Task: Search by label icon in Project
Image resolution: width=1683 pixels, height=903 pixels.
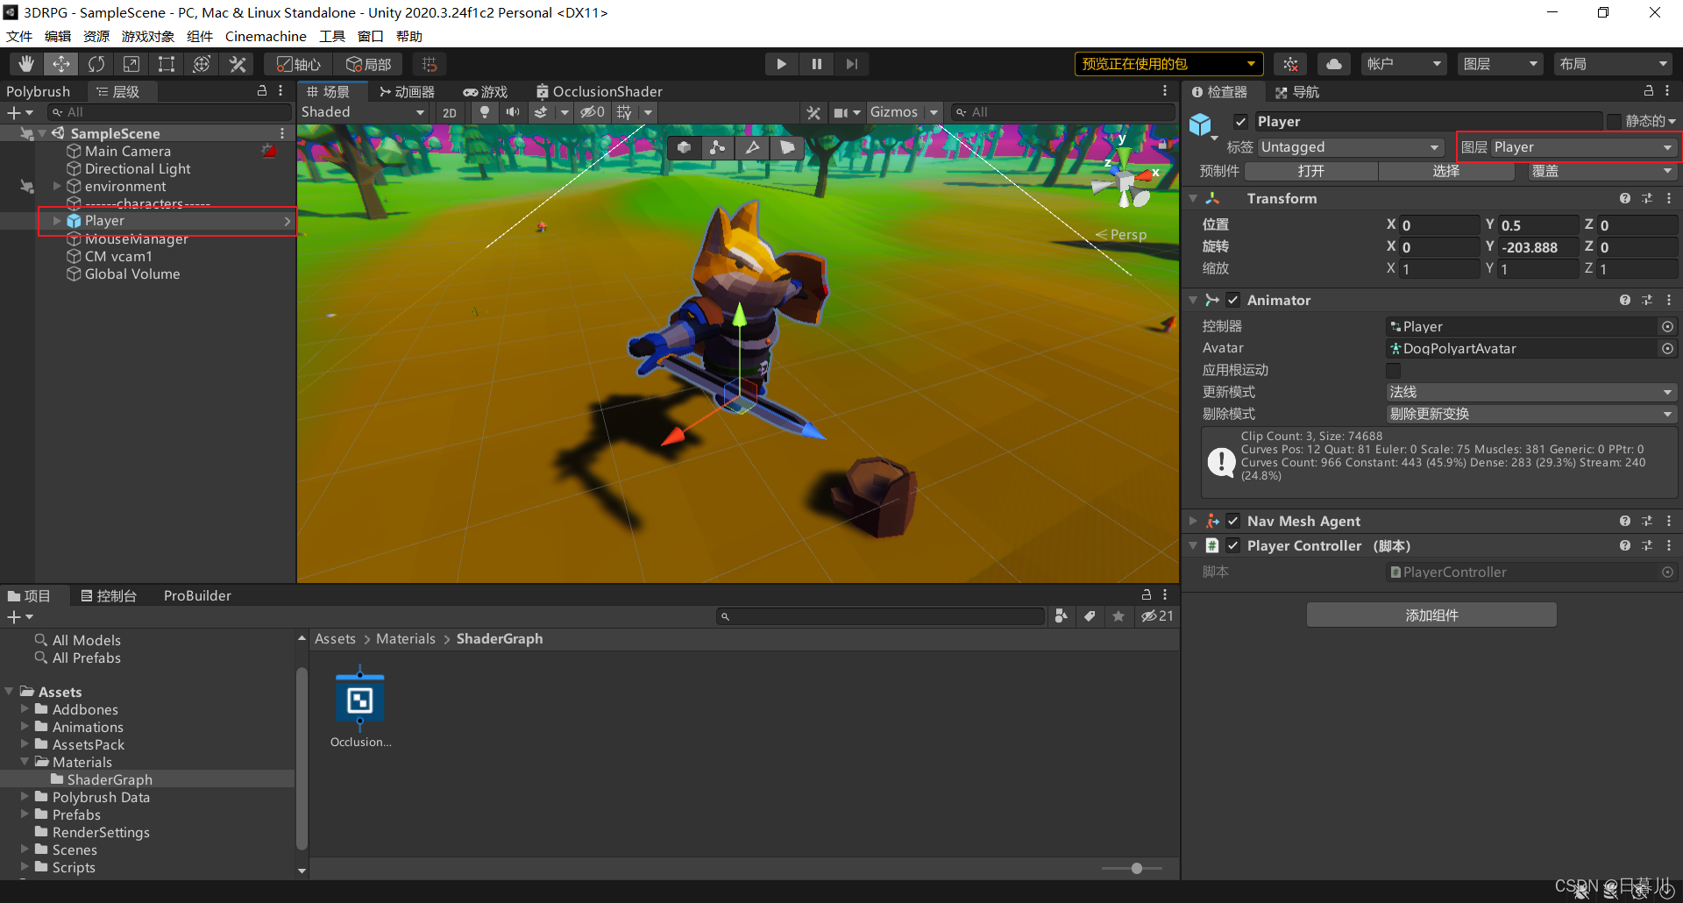Action: pos(1090,616)
